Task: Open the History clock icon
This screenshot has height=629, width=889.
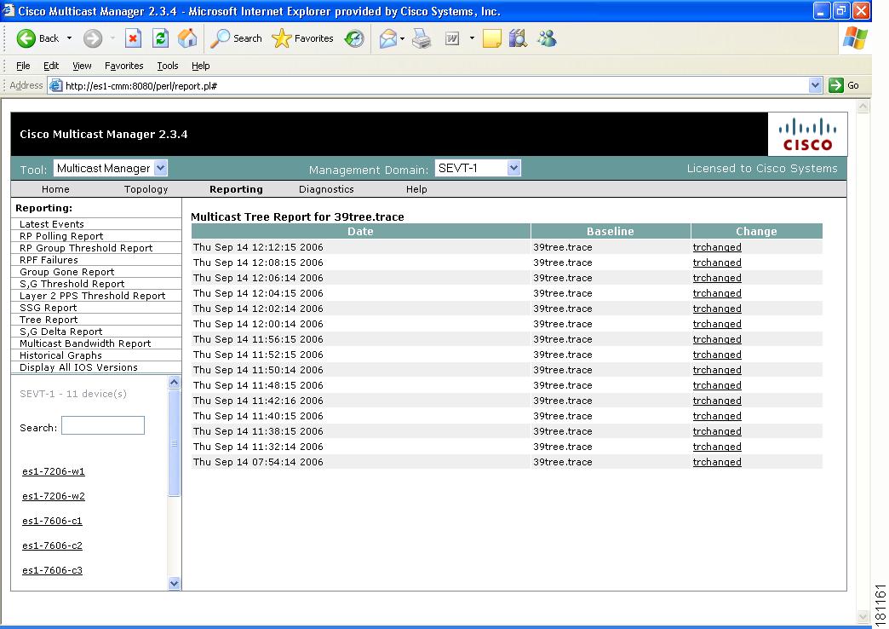Action: [x=354, y=38]
